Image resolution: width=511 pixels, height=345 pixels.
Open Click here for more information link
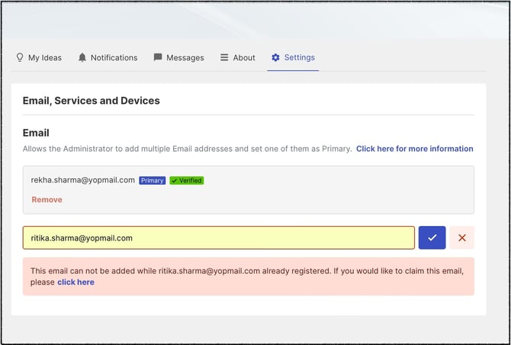point(415,149)
